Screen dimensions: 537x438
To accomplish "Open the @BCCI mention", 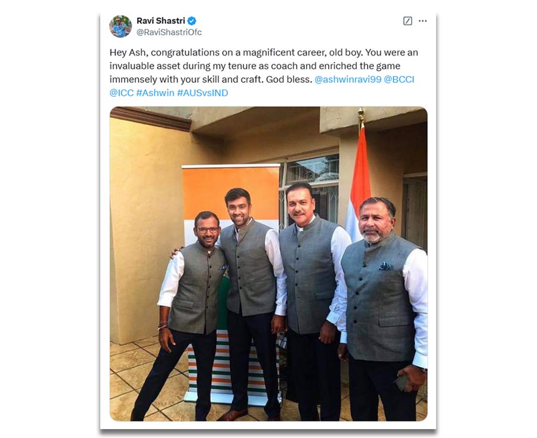I will tap(399, 79).
